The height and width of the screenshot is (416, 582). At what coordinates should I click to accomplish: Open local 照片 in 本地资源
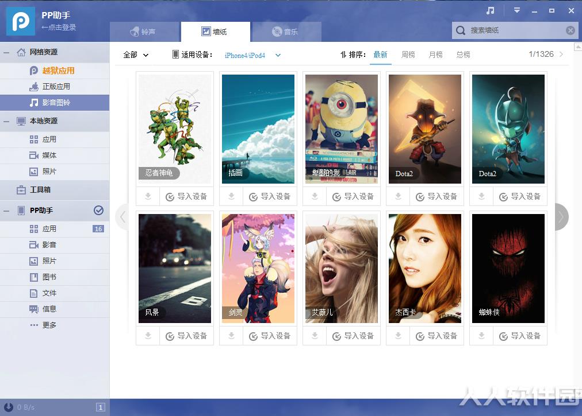55,172
